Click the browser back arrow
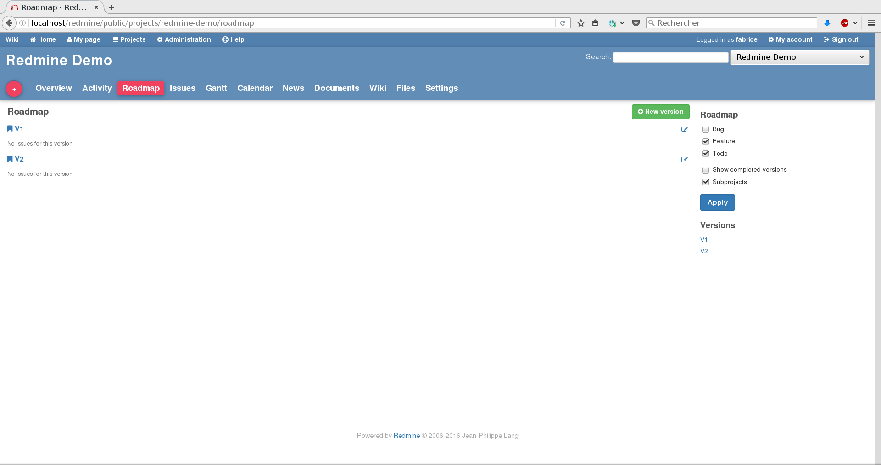Image resolution: width=881 pixels, height=465 pixels. [9, 23]
